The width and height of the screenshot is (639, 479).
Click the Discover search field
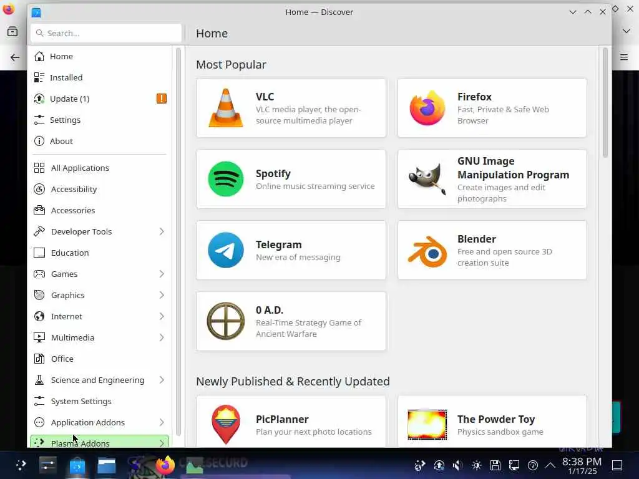coord(106,33)
